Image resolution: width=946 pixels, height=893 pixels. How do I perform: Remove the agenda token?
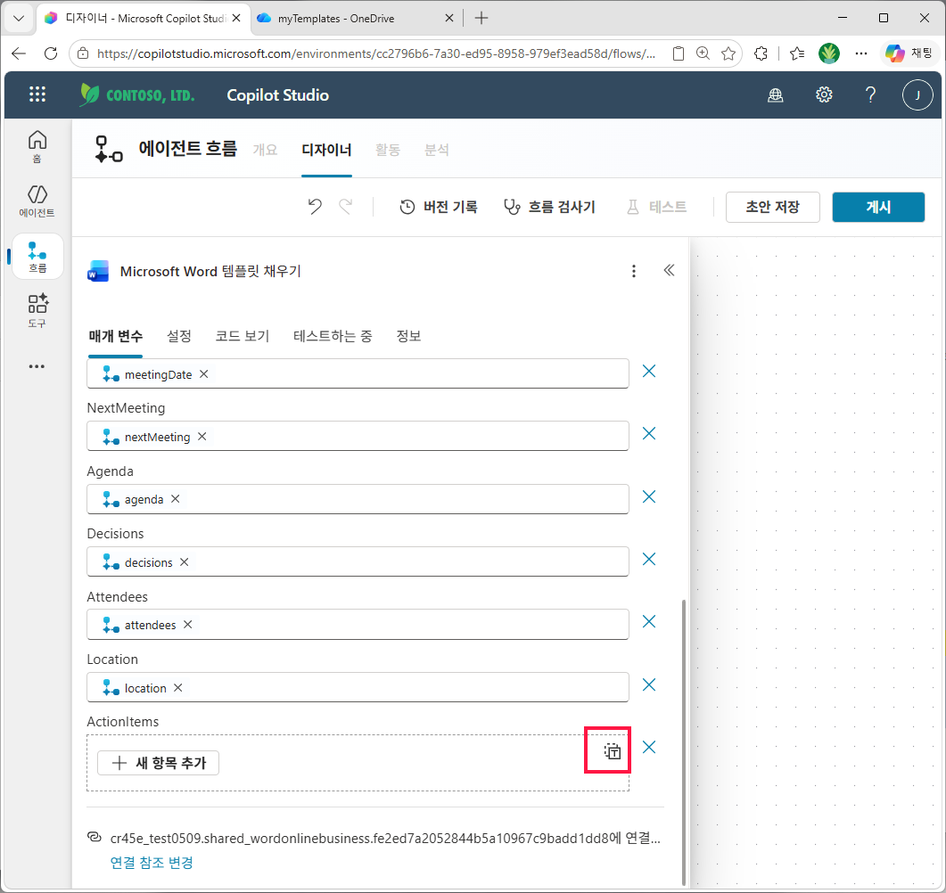[175, 499]
